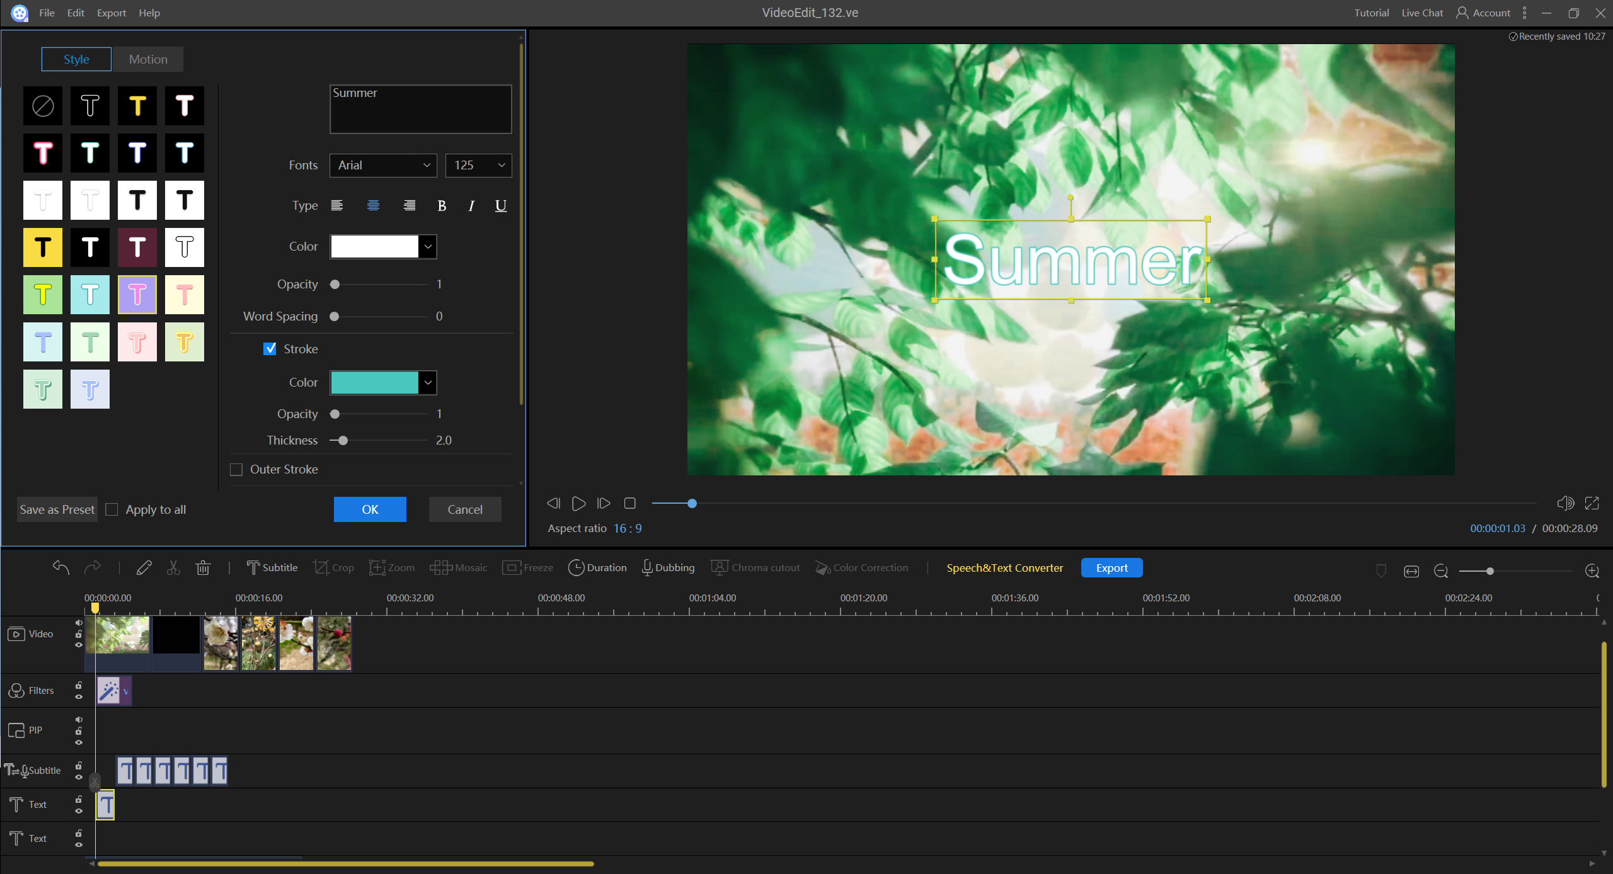Image resolution: width=1613 pixels, height=874 pixels.
Task: Open the Crop tool
Action: 333,567
